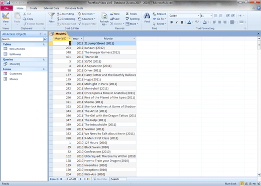Open the Year column filter arrow

pyautogui.click(x=81, y=38)
